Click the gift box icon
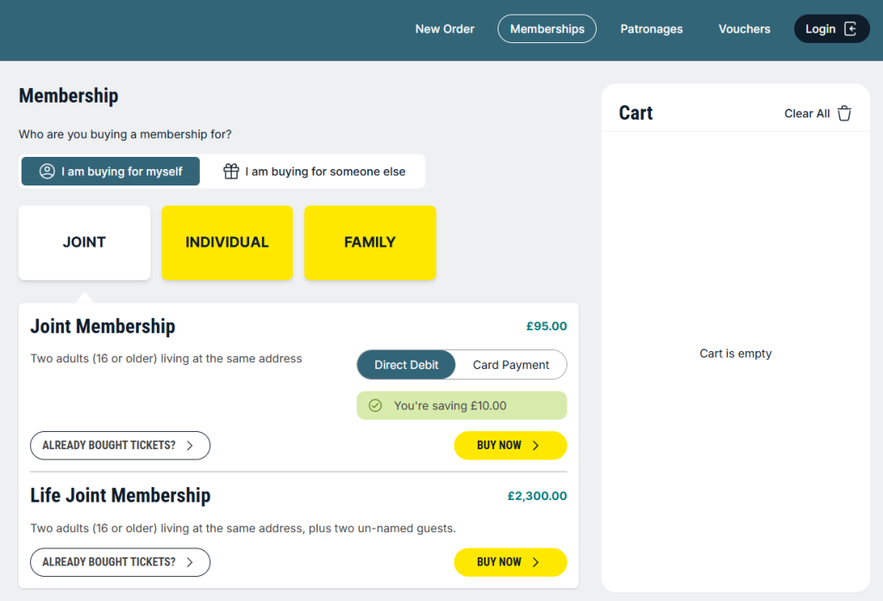883x601 pixels. point(231,172)
